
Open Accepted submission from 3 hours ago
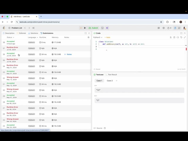pos(46,42)
